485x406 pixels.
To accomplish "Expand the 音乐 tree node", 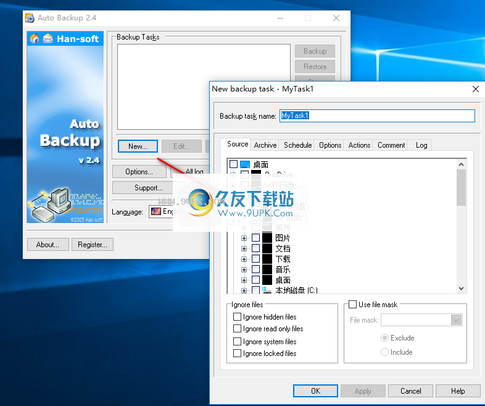I will tap(244, 269).
